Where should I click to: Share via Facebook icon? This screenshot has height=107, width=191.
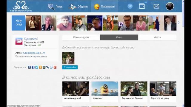33,67
